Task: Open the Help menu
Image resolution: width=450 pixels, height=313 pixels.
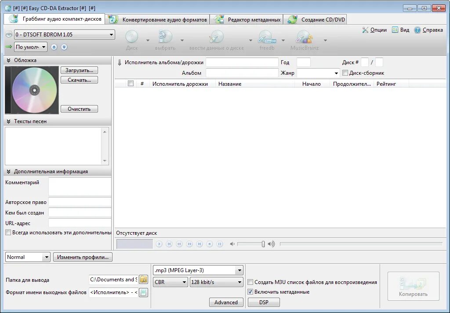Action: click(428, 30)
